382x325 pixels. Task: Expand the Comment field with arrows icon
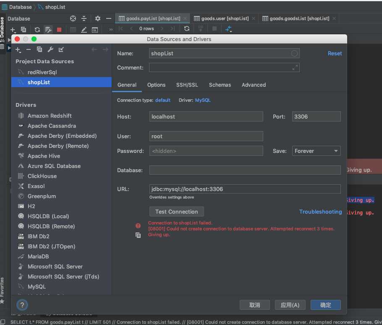(295, 67)
